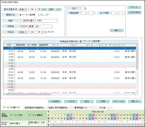The image size is (145, 127).
Task: Select サービス提供票 radio option
Action: tap(27, 15)
